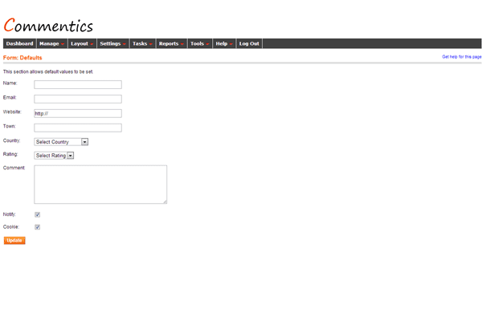This screenshot has width=482, height=321.
Task: Open the Tools menu
Action: (199, 43)
